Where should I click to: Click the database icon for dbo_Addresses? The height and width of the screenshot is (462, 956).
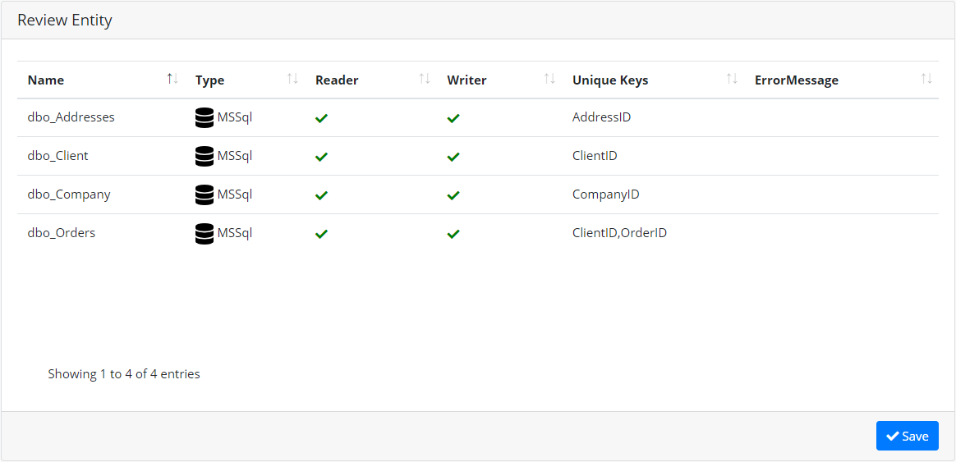pos(205,117)
